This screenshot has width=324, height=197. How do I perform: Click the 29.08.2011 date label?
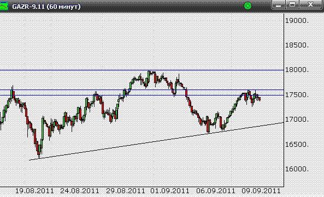pyautogui.click(x=126, y=191)
